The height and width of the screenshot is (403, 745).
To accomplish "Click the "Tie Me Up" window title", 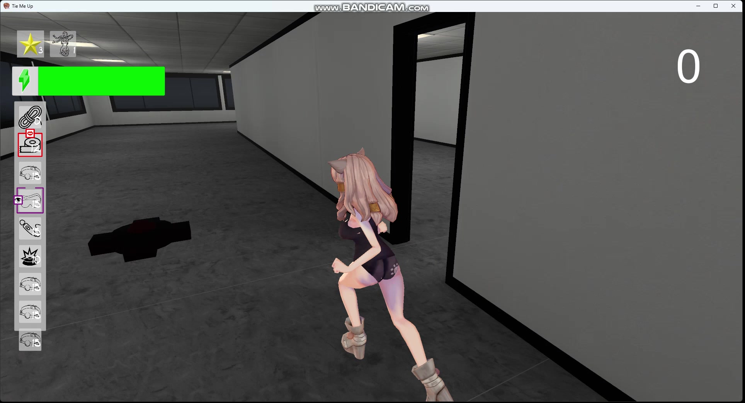I will pos(22,6).
